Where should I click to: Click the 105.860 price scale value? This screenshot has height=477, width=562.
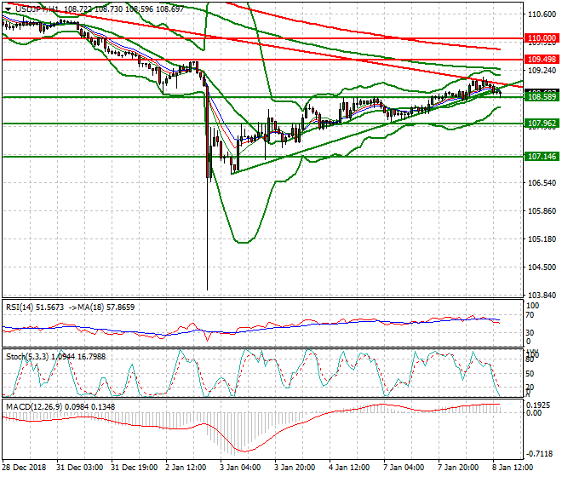point(542,211)
